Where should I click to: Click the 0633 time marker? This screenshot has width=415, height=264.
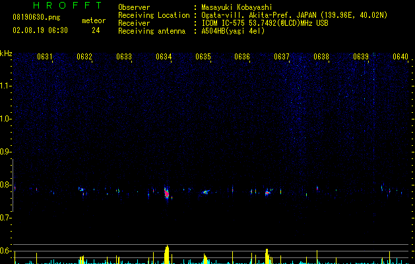coord(124,57)
